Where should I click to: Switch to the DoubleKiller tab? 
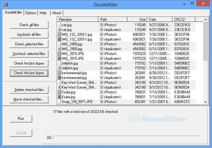click(13, 12)
